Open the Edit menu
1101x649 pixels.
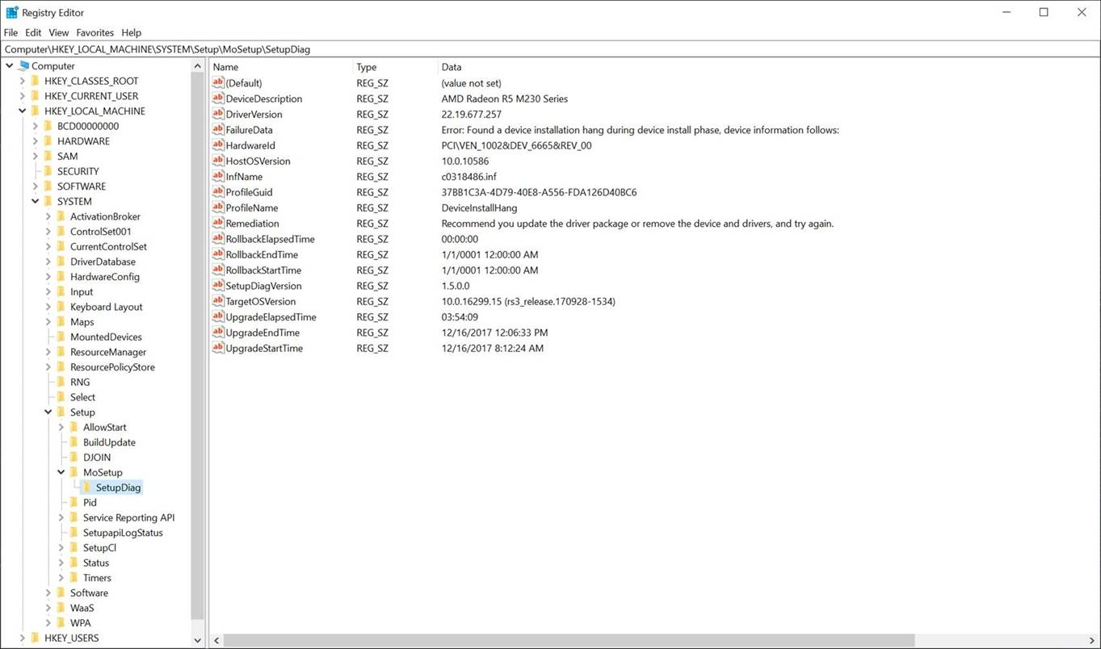tap(33, 32)
